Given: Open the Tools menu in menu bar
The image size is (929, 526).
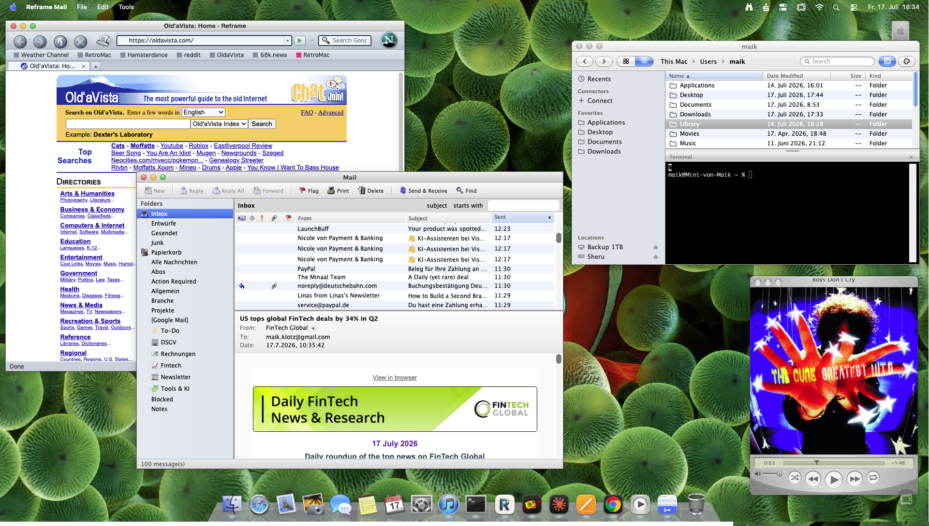Looking at the screenshot, I should coord(126,7).
